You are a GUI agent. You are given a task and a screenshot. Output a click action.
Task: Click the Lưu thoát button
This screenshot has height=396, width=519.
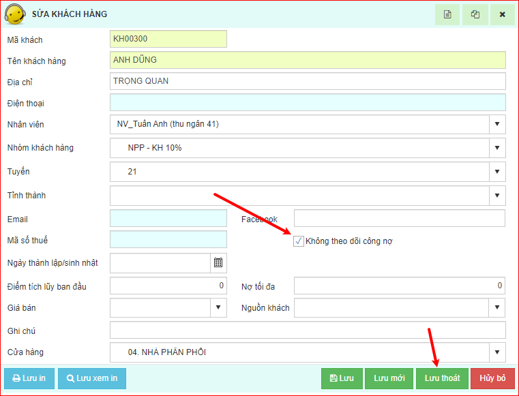click(442, 378)
